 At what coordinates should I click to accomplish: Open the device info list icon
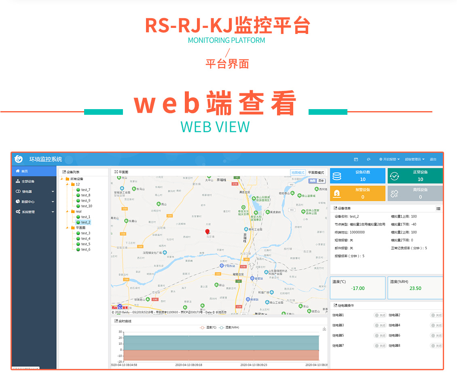pos(438,209)
